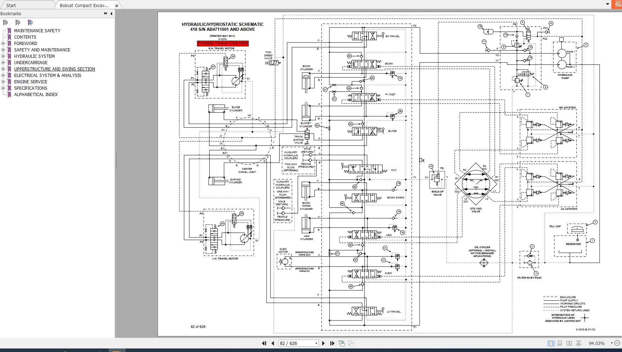Go to the next page
Image resolution: width=622 pixels, height=352 pixels.
click(x=323, y=343)
